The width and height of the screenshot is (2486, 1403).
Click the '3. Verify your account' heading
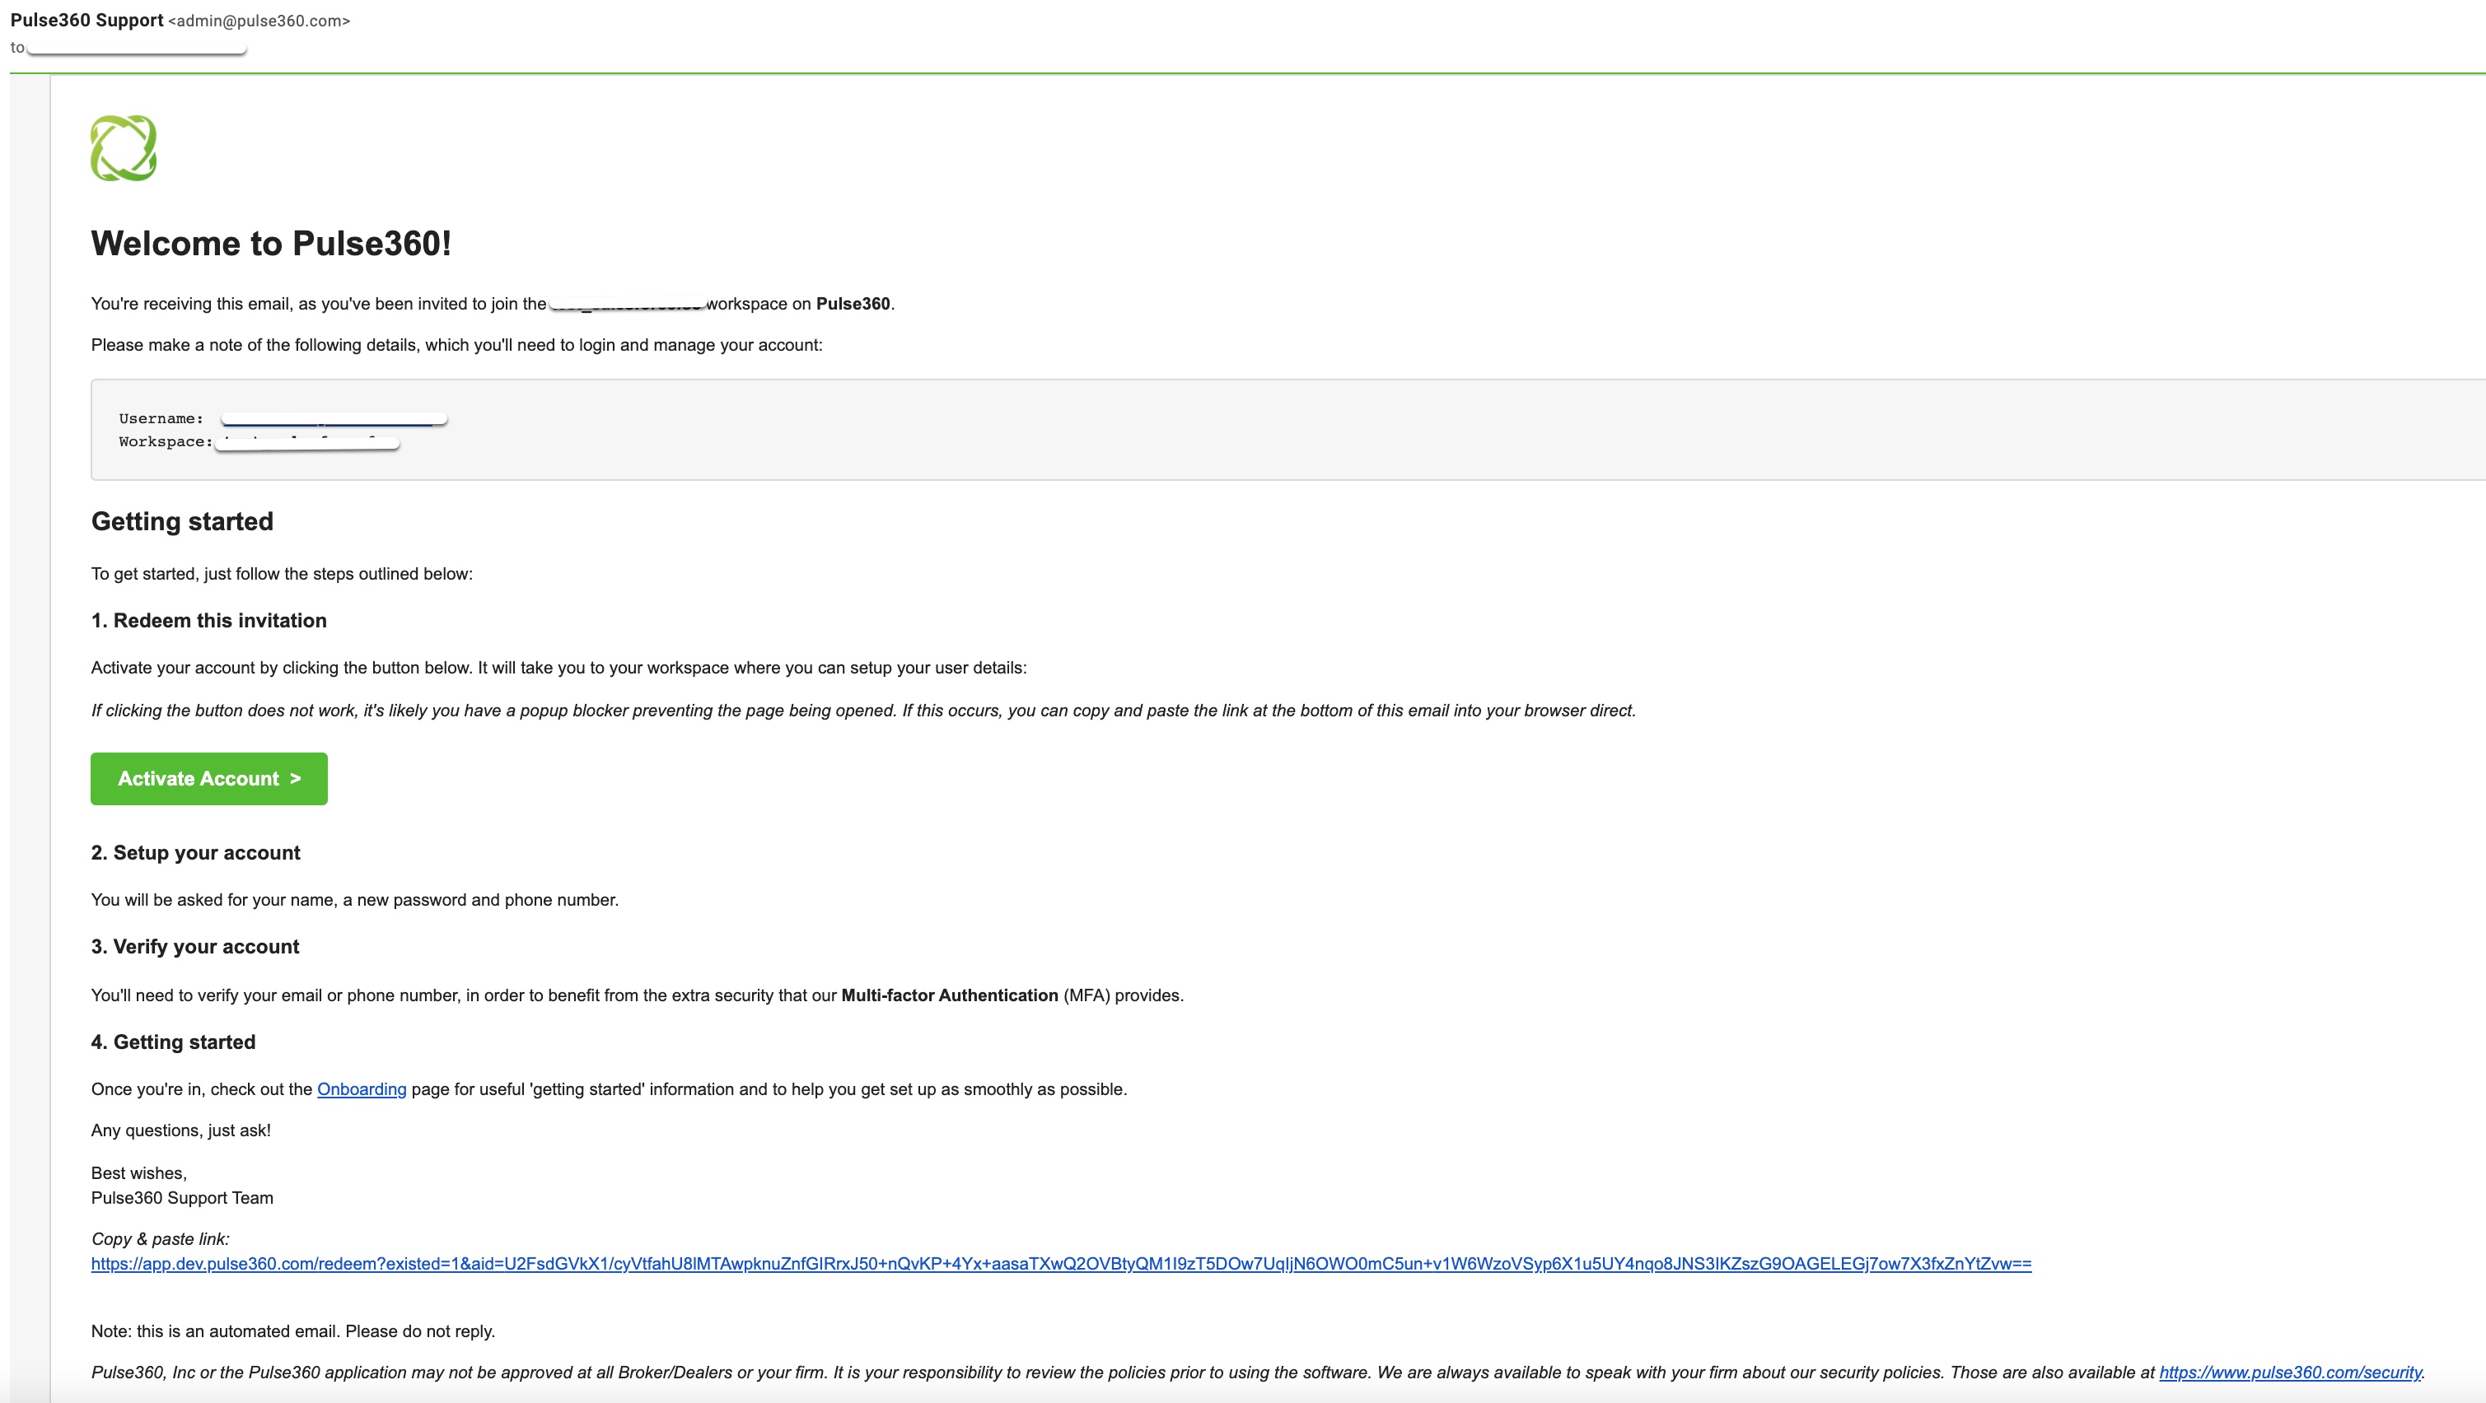click(195, 947)
